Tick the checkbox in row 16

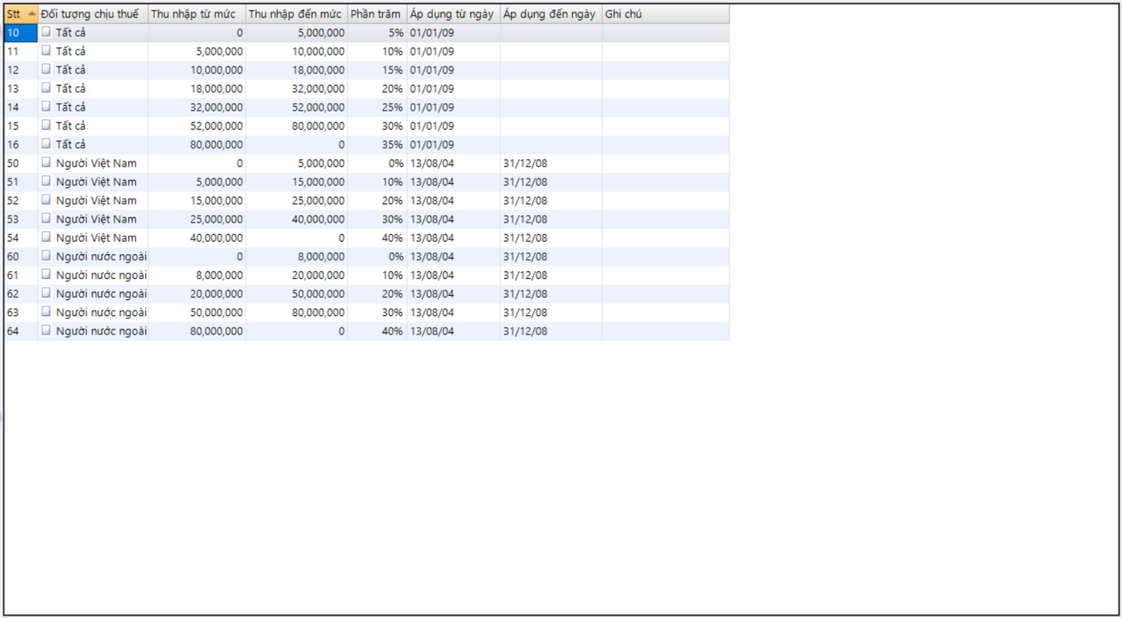pyautogui.click(x=46, y=144)
